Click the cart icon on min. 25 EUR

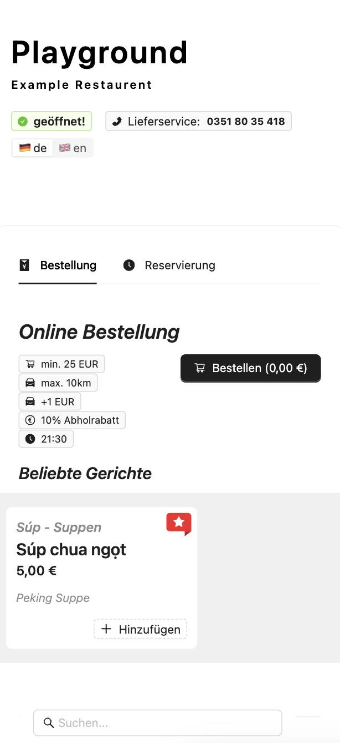pyautogui.click(x=30, y=364)
